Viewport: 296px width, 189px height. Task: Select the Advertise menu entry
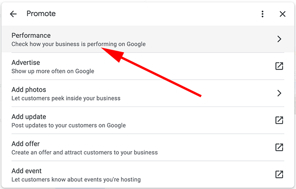26,63
